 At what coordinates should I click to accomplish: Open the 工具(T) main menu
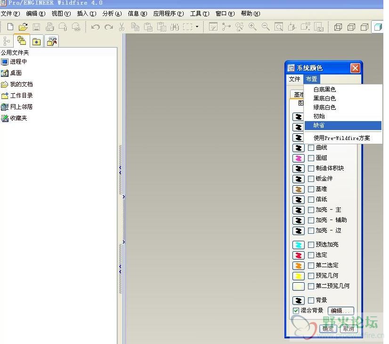[200, 14]
